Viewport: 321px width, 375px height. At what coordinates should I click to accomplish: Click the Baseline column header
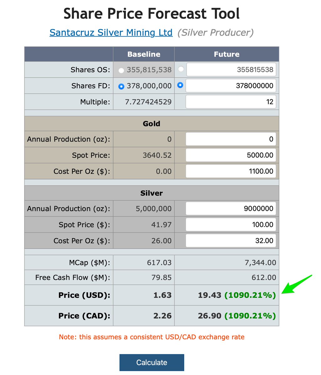144,54
